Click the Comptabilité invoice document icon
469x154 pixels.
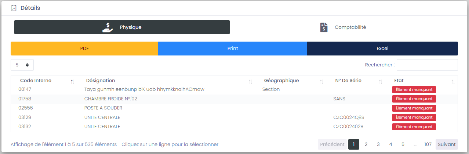pos(324,27)
